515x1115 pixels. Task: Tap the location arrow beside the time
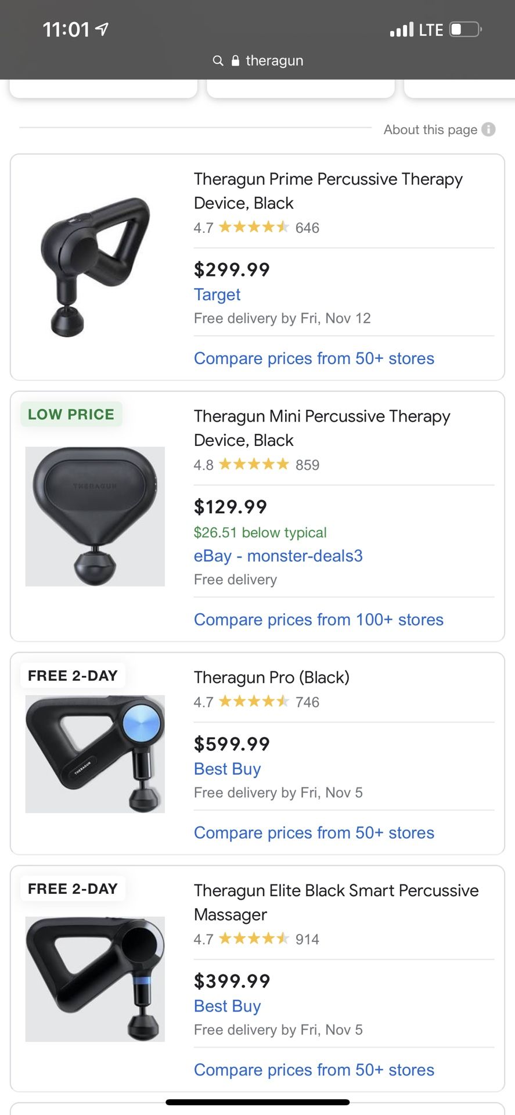pos(102,29)
